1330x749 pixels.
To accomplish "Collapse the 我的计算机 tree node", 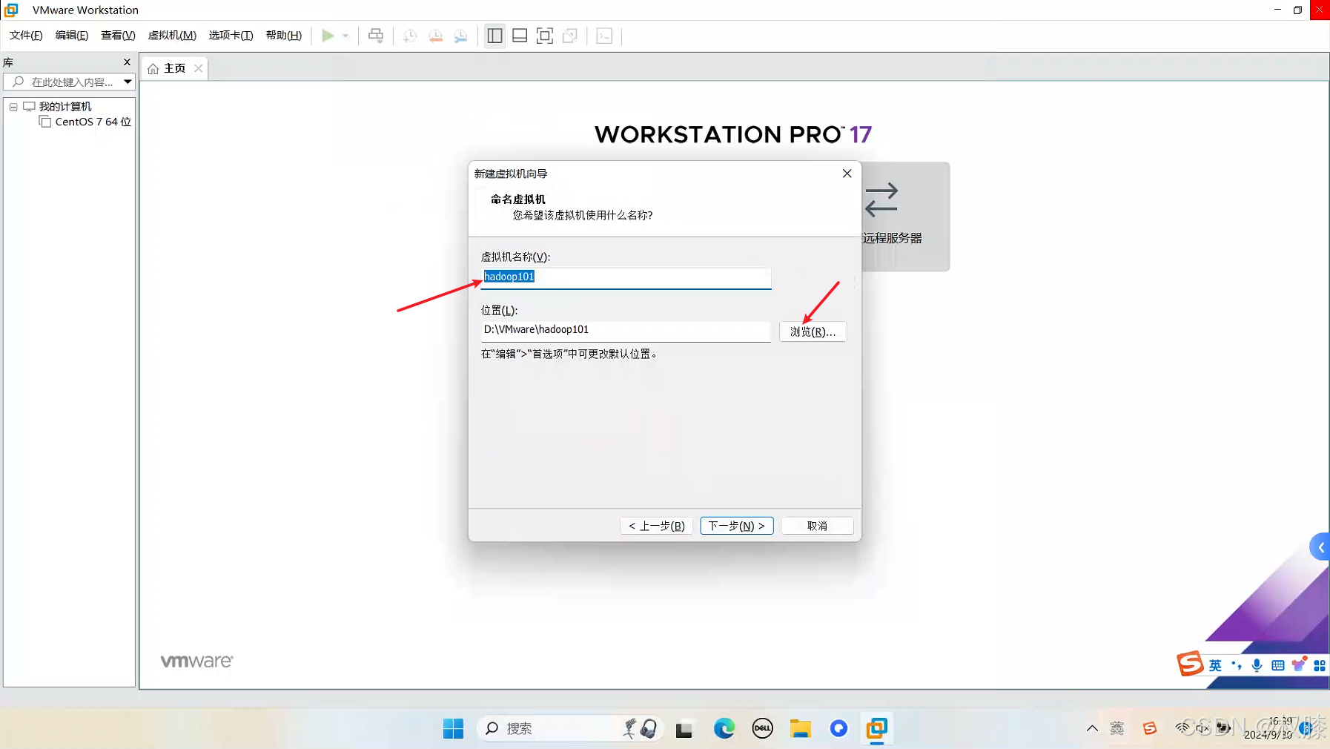I will pyautogui.click(x=13, y=107).
